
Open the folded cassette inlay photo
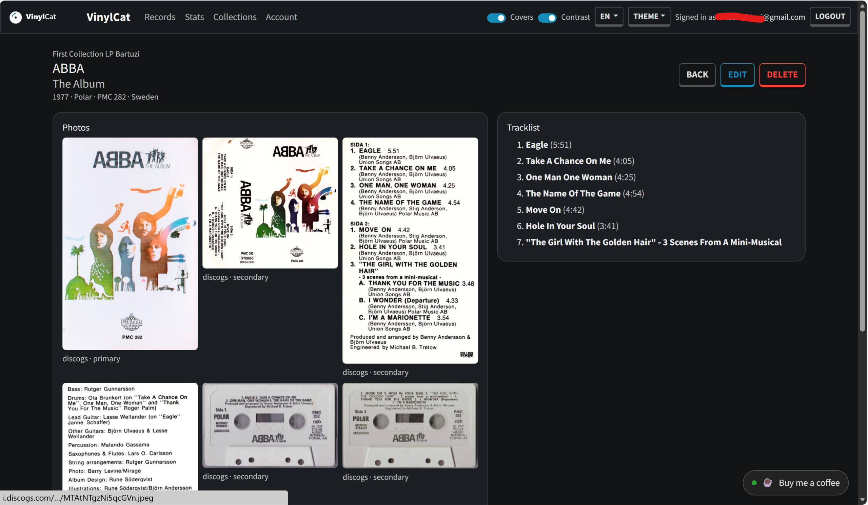270,203
